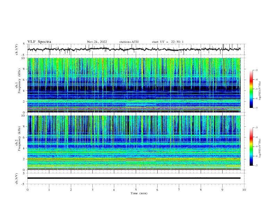Click the '10' tick on the time axis
This screenshot has width=275, height=213.
[x=244, y=190]
